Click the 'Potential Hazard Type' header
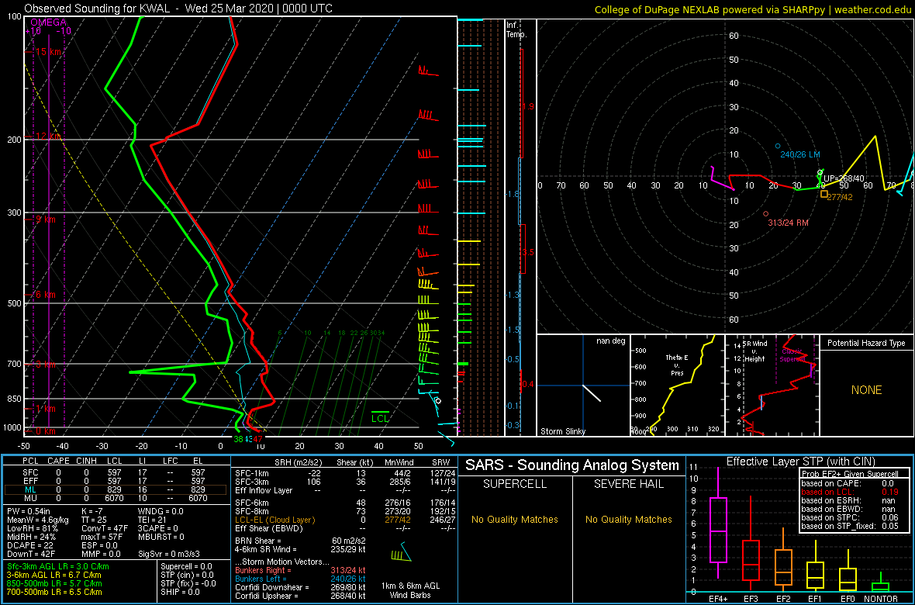This screenshot has height=605, width=915. coord(867,344)
